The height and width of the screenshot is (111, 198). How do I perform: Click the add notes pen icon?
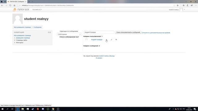pos(188,6)
